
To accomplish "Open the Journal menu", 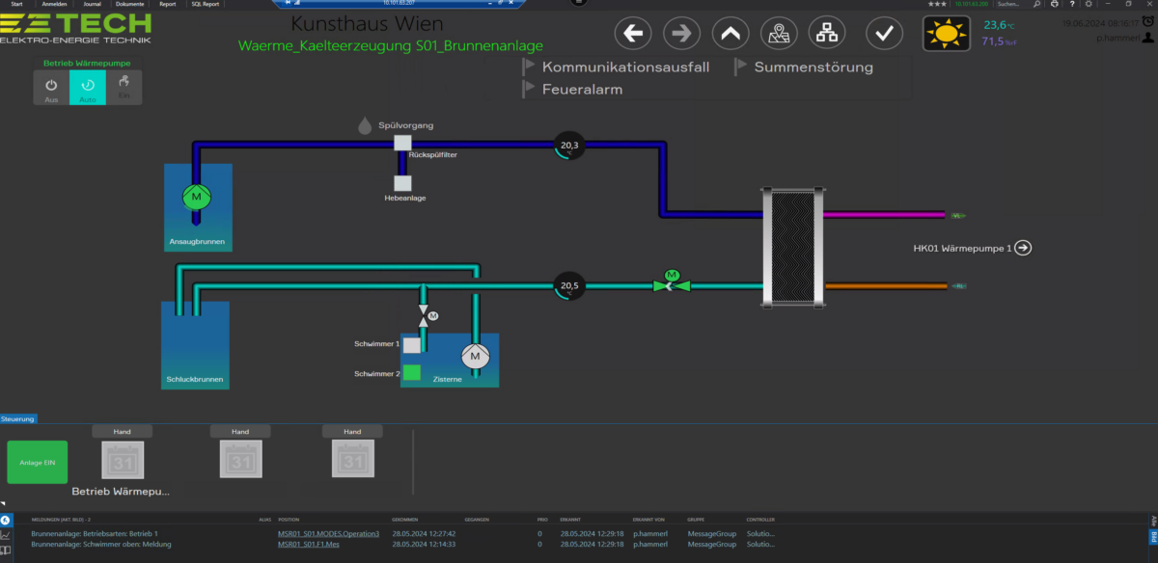I will click(x=93, y=4).
